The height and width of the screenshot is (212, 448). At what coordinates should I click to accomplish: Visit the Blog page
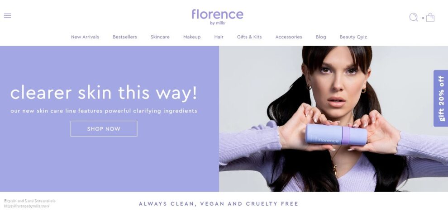tap(321, 37)
